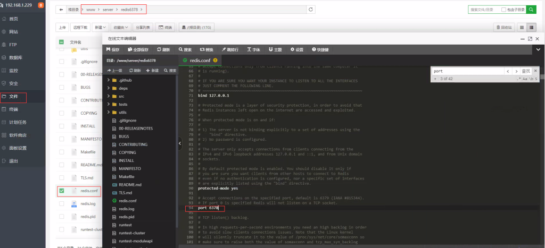Expand the .github folder in tree

point(109,80)
